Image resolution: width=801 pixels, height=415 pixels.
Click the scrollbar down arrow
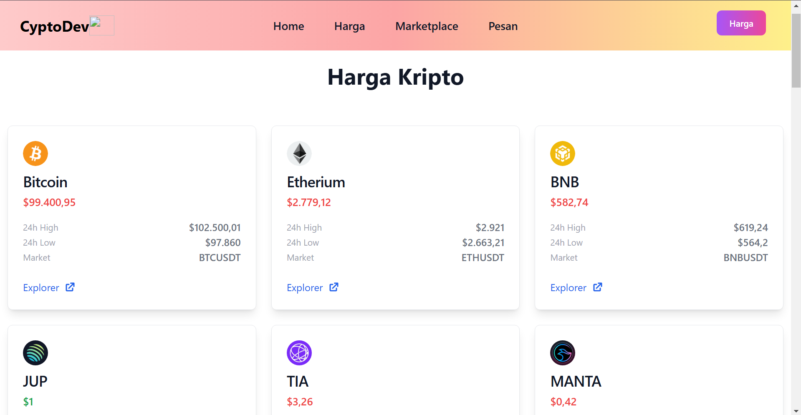tap(796, 411)
